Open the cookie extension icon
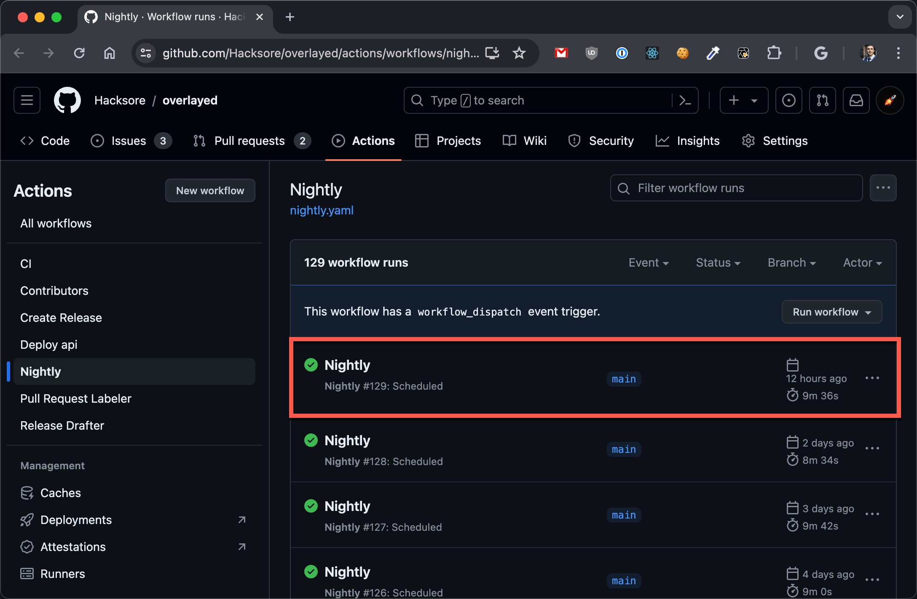Viewport: 917px width, 599px height. click(x=683, y=53)
